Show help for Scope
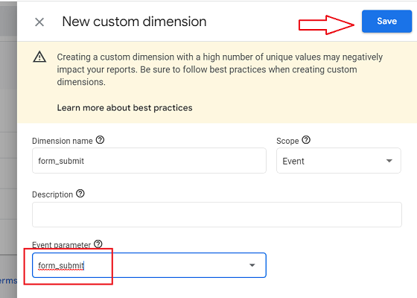Screen dimensions: 417x298 (306, 140)
